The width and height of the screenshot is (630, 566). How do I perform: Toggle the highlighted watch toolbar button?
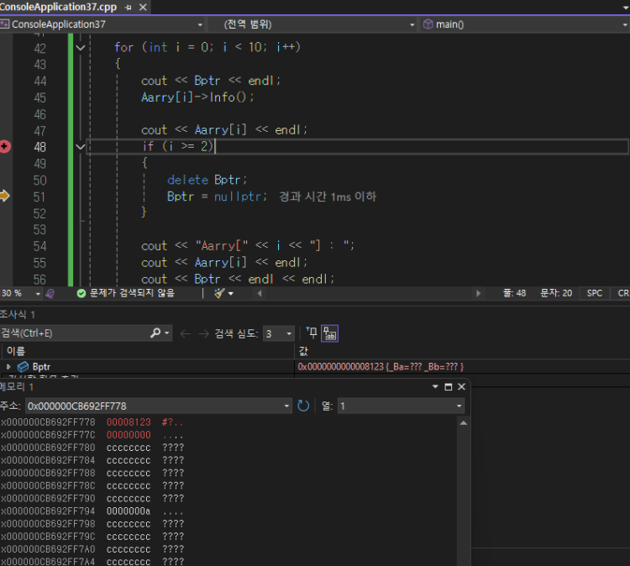[329, 333]
